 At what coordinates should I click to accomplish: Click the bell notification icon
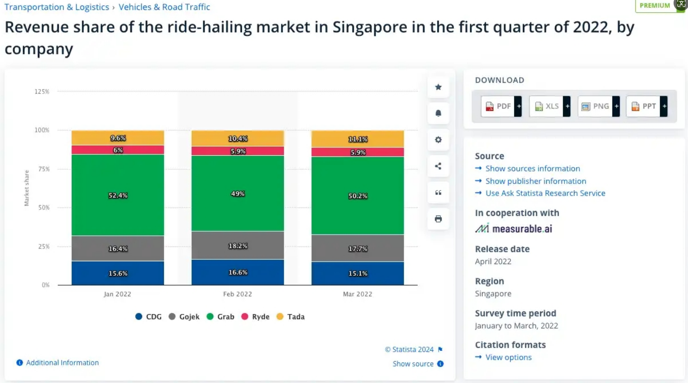[438, 113]
